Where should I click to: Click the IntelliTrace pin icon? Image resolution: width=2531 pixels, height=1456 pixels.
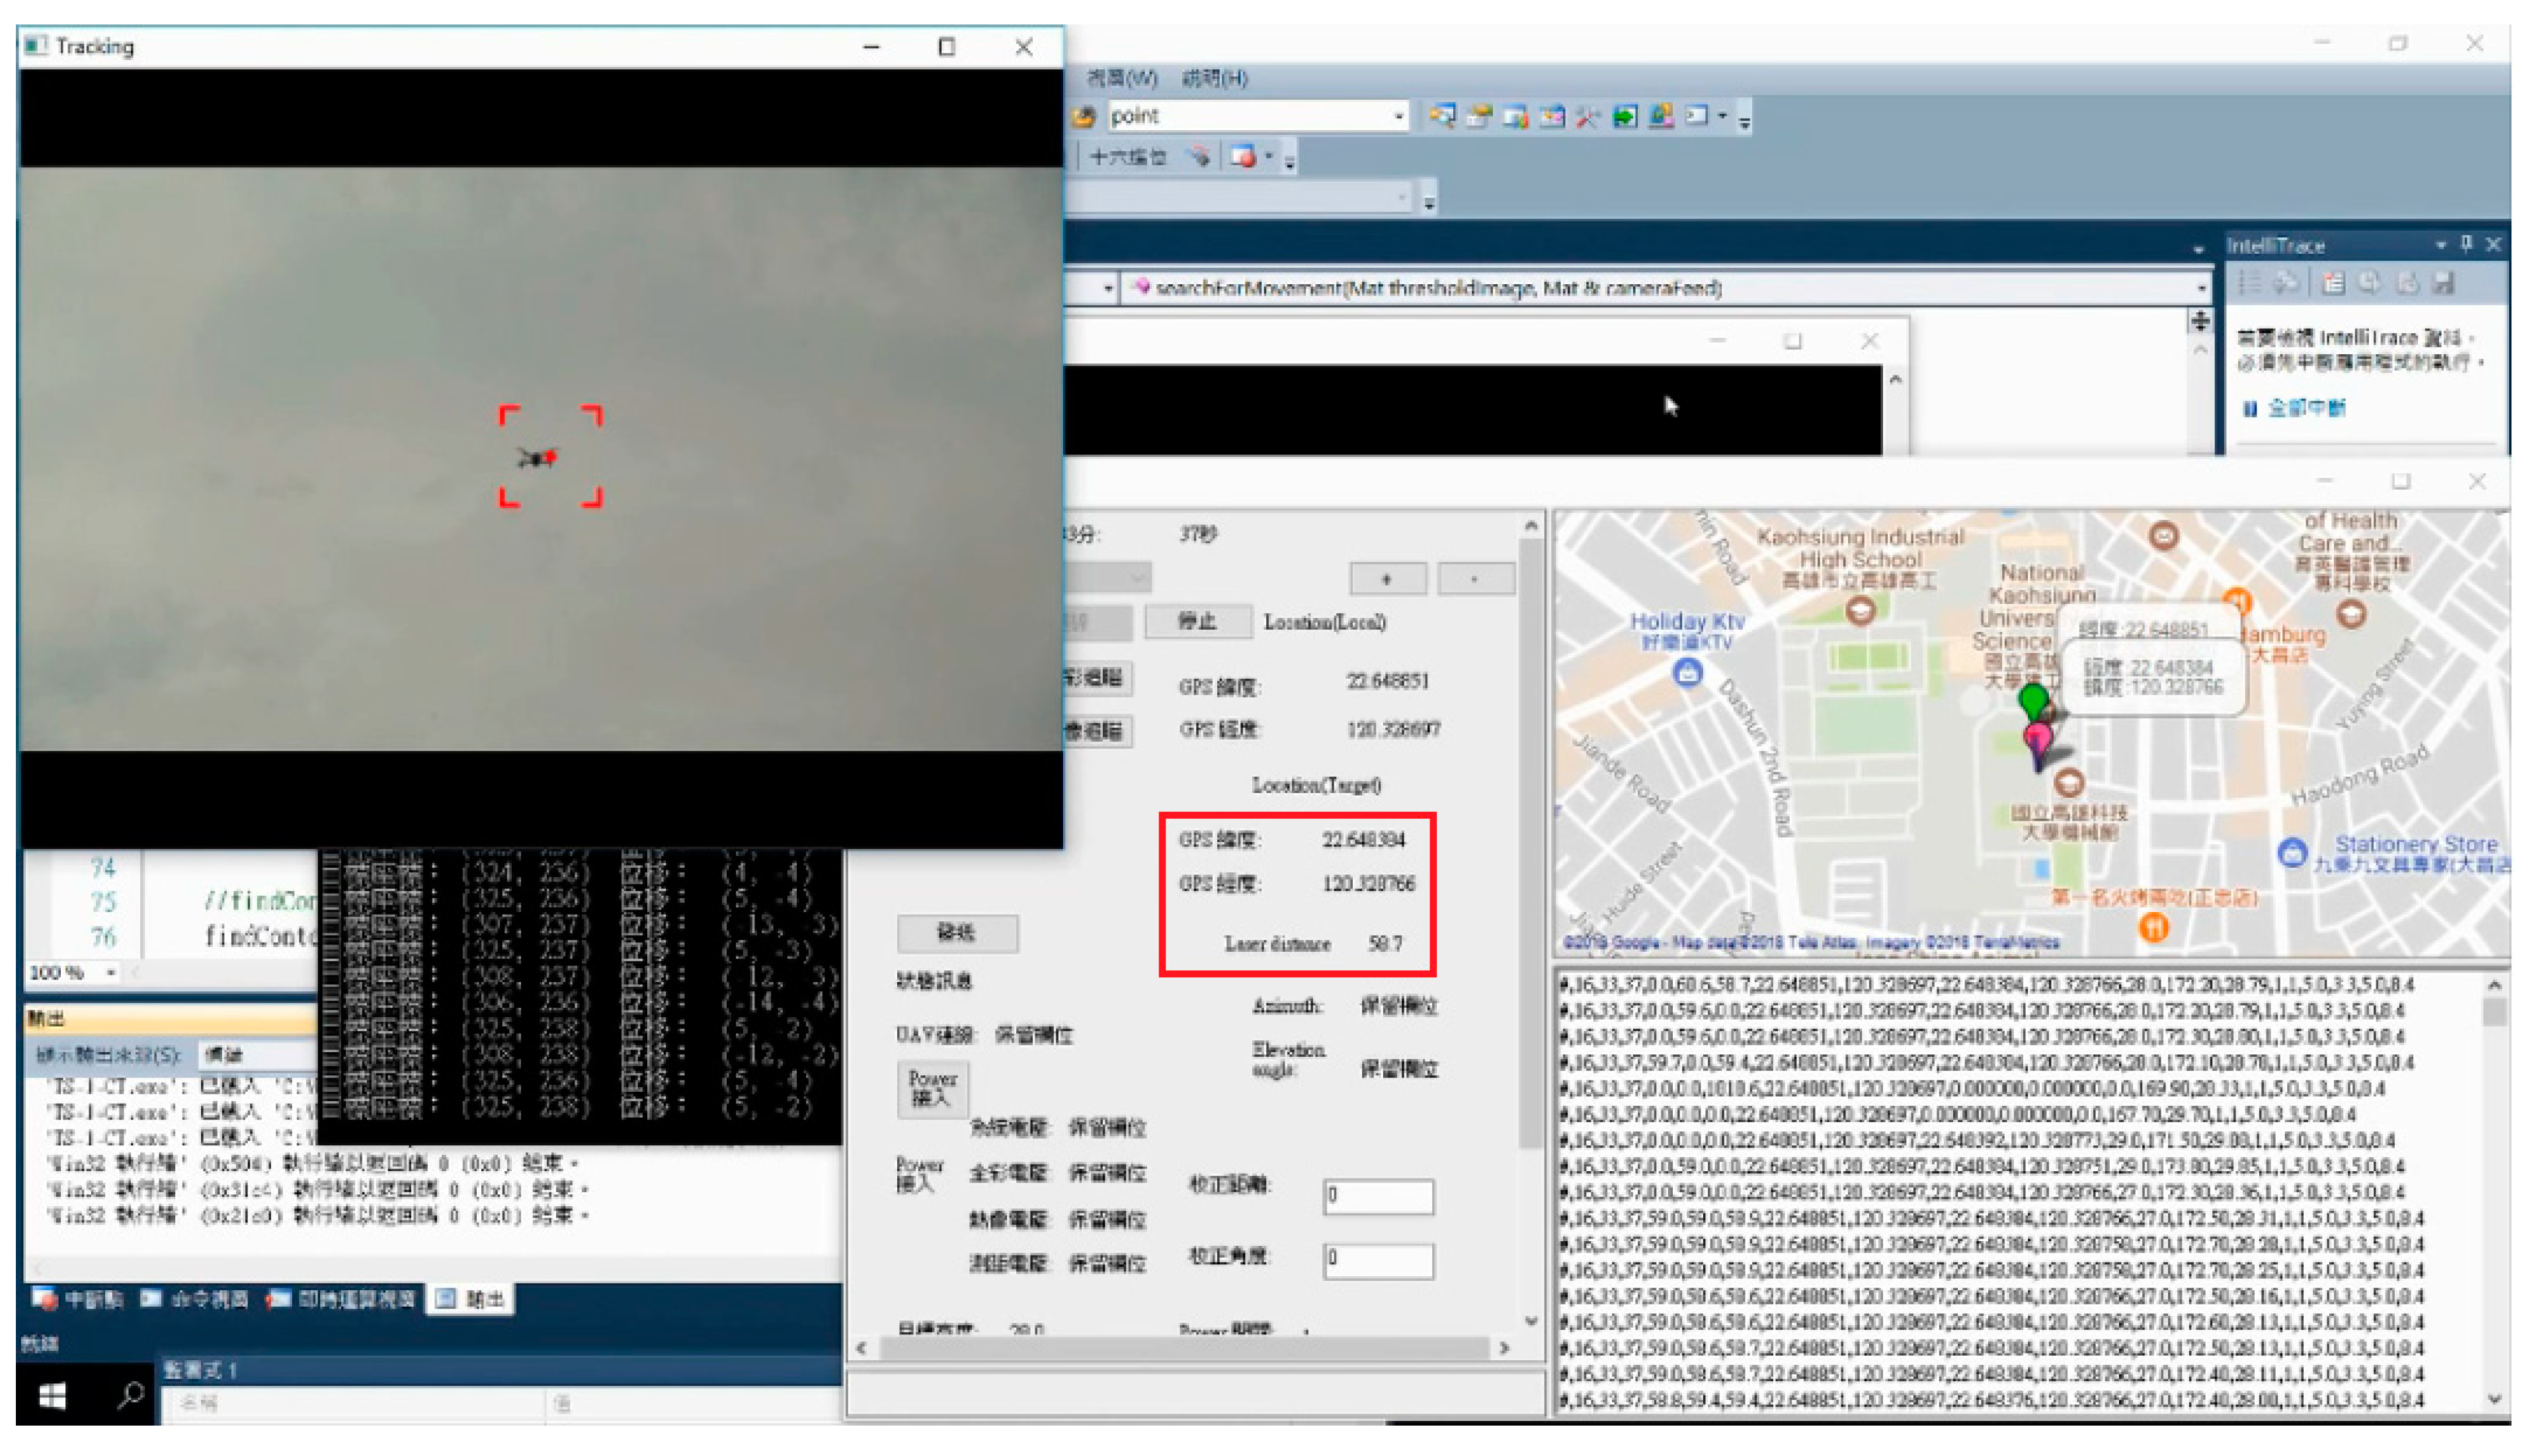pyautogui.click(x=2465, y=244)
